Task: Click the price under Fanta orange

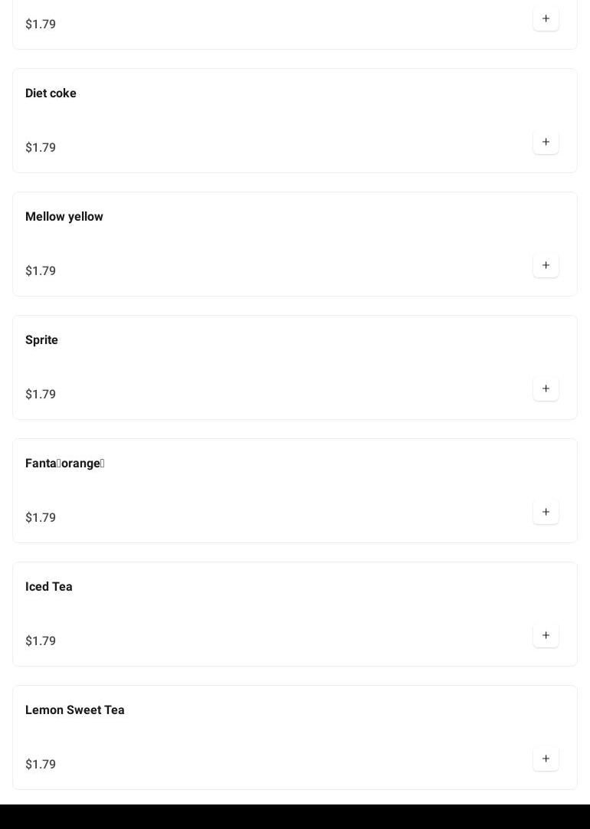Action: pyautogui.click(x=41, y=518)
